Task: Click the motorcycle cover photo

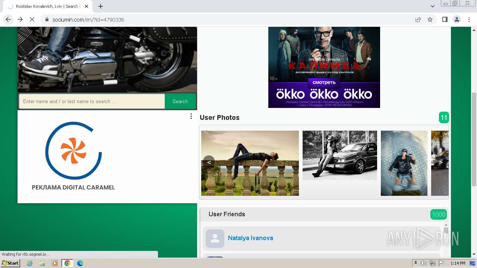Action: pyautogui.click(x=107, y=60)
